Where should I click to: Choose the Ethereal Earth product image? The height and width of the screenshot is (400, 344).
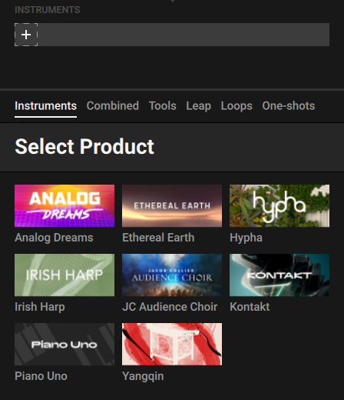[172, 205]
